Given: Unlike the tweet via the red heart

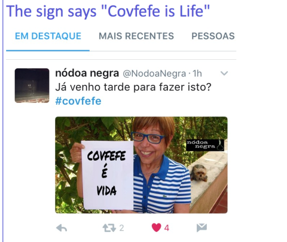Looking at the screenshot, I should 157,228.
